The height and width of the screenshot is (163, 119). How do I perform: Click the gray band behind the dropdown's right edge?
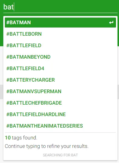click(x=118, y=92)
